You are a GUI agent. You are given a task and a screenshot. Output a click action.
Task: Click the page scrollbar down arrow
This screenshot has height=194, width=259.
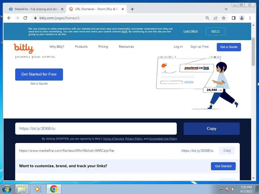pyautogui.click(x=253, y=178)
